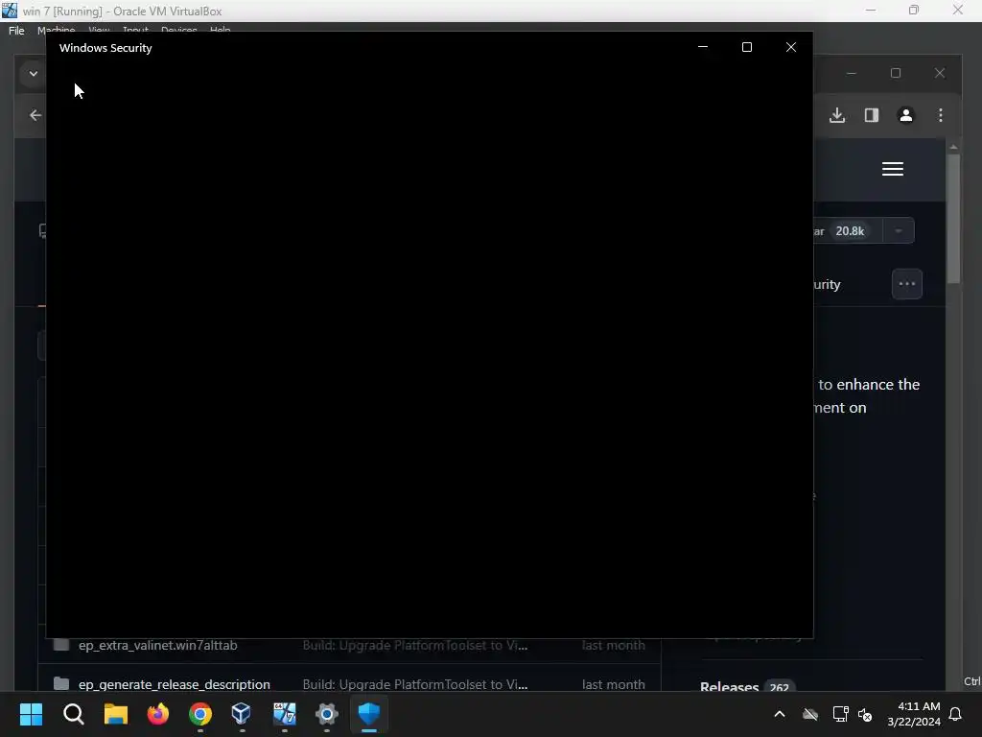Show hidden system tray icons
The width and height of the screenshot is (982, 737).
[x=780, y=714]
